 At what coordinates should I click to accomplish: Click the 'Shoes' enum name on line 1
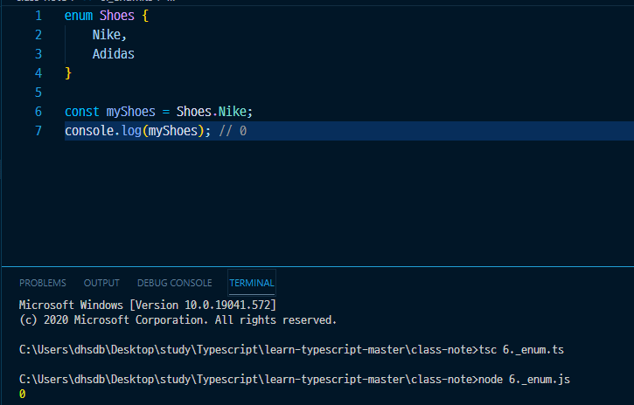coord(117,16)
